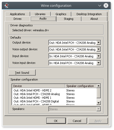Click the Test Sound button
This screenshot has width=114, height=130.
pos(22,72)
